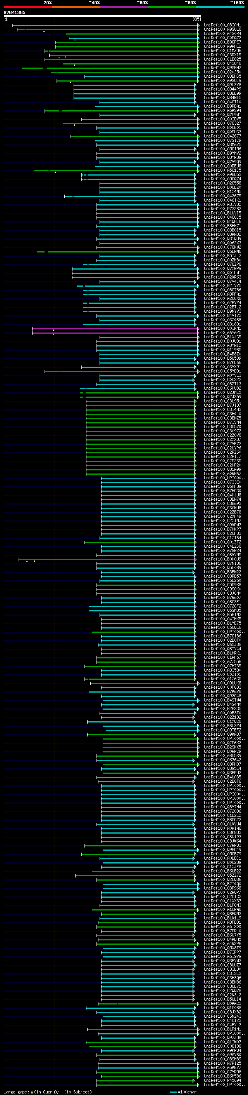Click the orange ~40% identity legend segment
This screenshot has height=1095, width=248.
coord(76,7)
